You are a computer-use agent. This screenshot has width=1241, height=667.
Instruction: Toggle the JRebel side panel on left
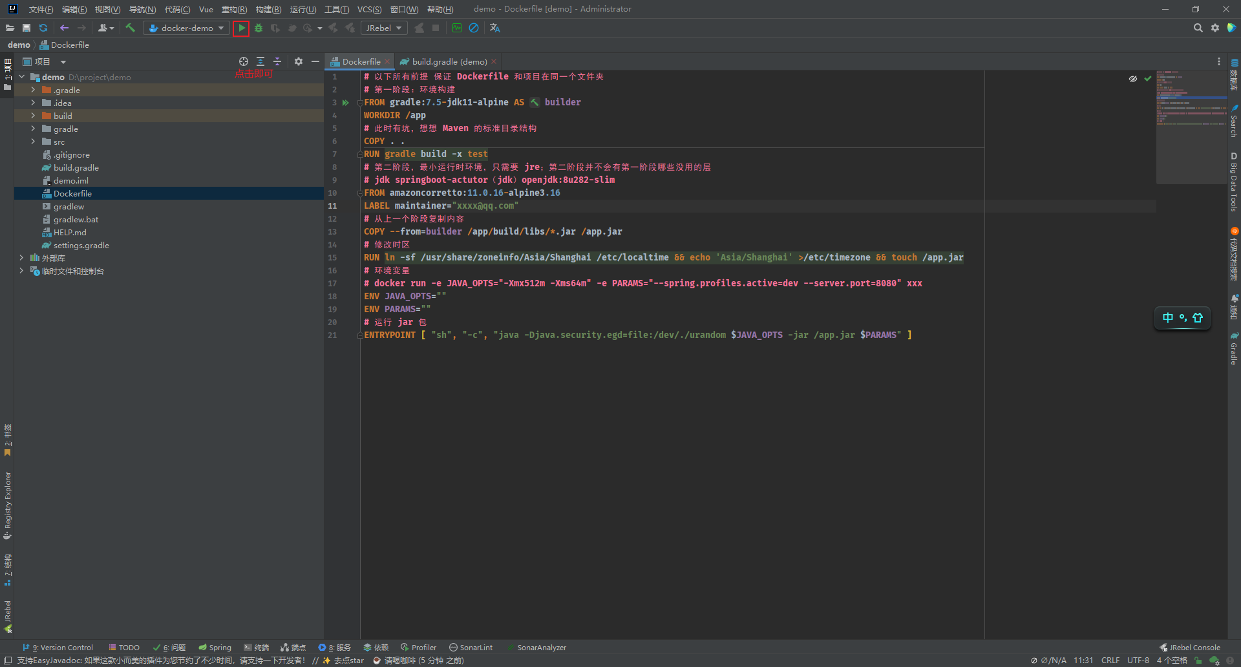(x=8, y=616)
